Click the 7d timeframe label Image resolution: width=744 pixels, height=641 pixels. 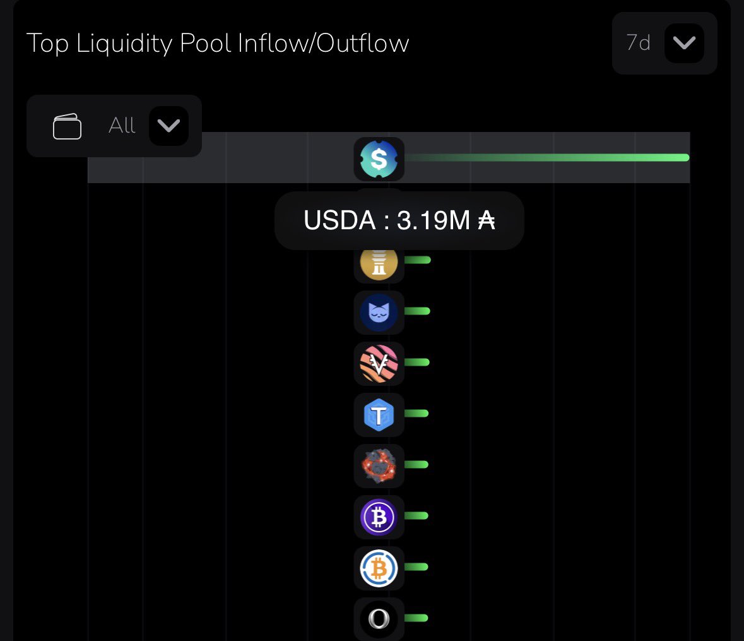[x=638, y=43]
